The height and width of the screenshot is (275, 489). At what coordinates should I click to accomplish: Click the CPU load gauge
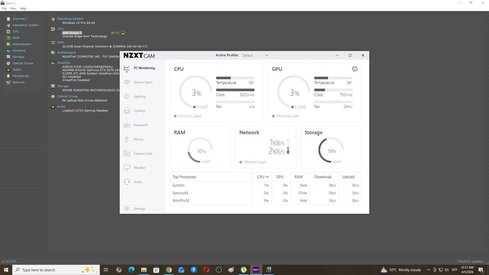196,92
